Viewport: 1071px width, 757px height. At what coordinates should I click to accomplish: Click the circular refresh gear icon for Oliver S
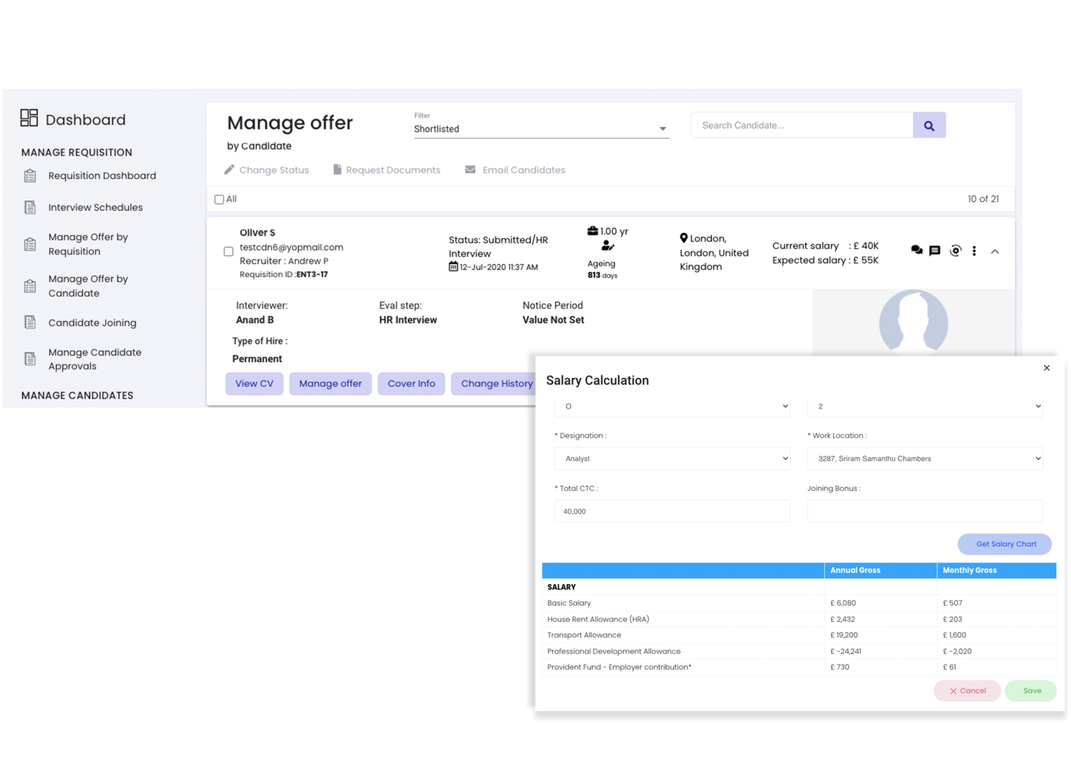pos(955,251)
